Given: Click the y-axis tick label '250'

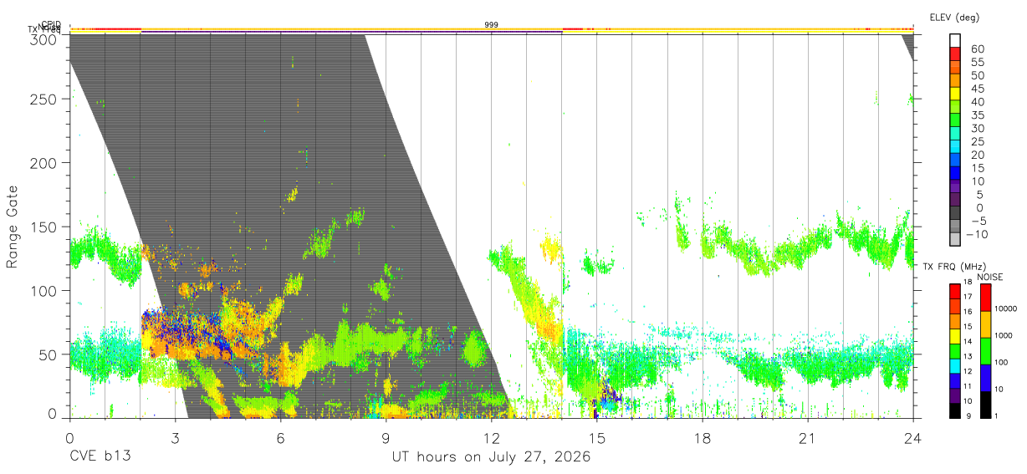Looking at the screenshot, I should click(x=43, y=99).
